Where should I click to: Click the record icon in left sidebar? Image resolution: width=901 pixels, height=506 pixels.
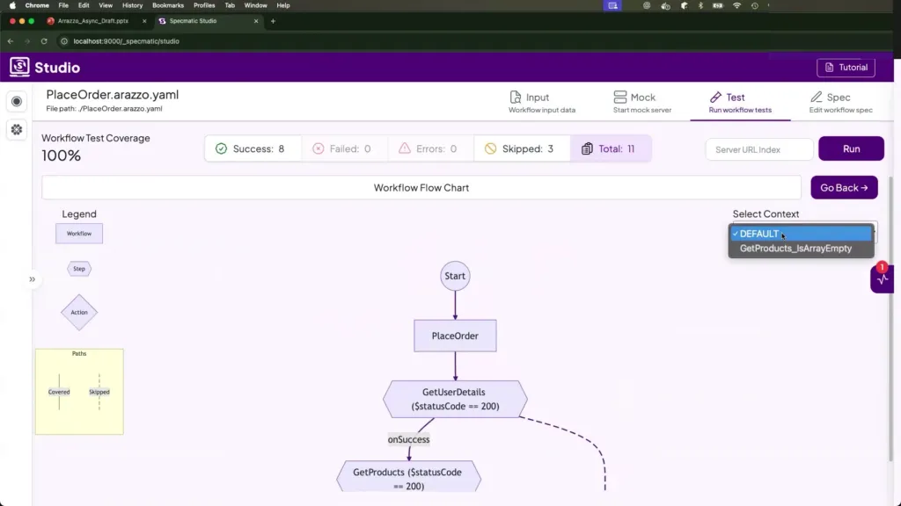coord(16,102)
